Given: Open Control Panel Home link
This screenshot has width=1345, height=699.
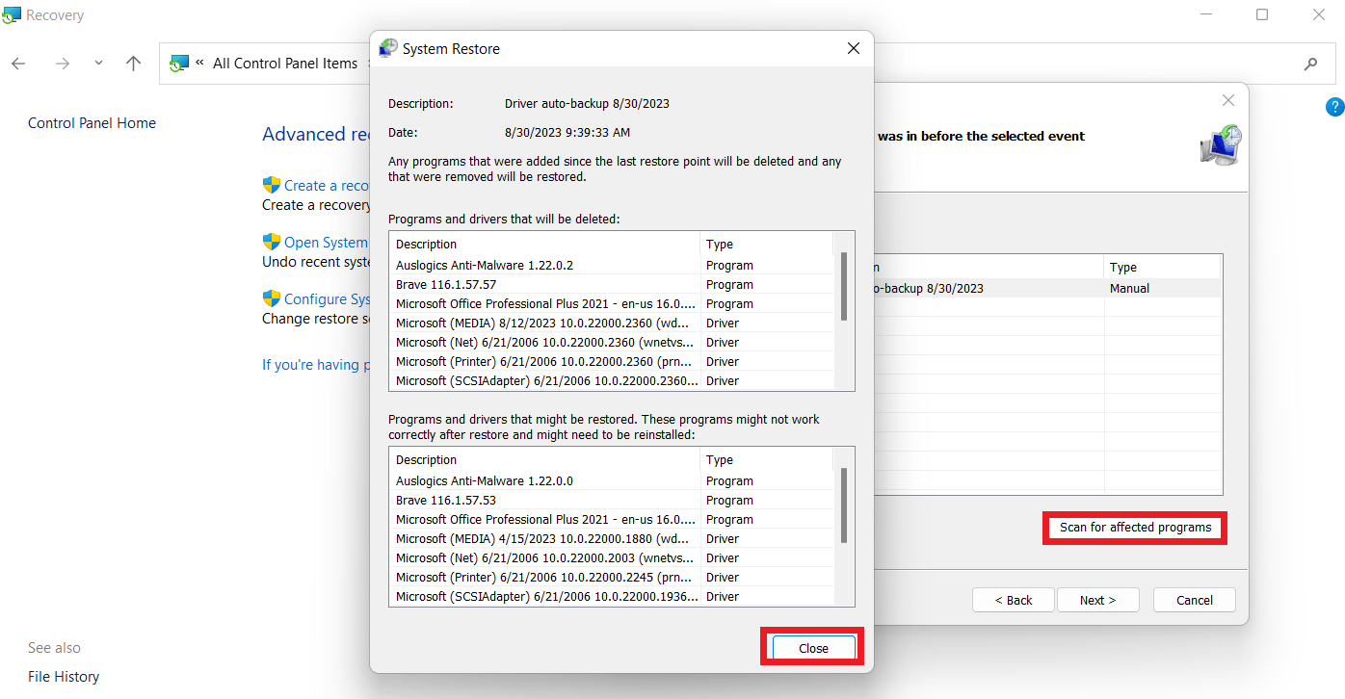Looking at the screenshot, I should [92, 123].
